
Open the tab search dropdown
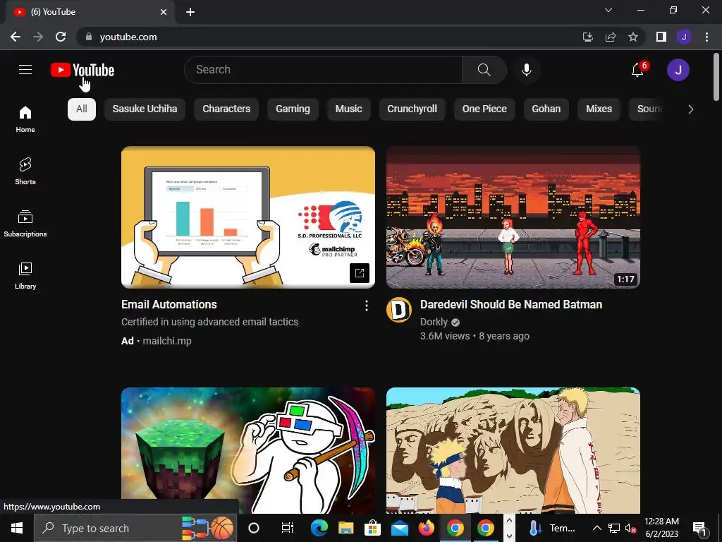(608, 10)
